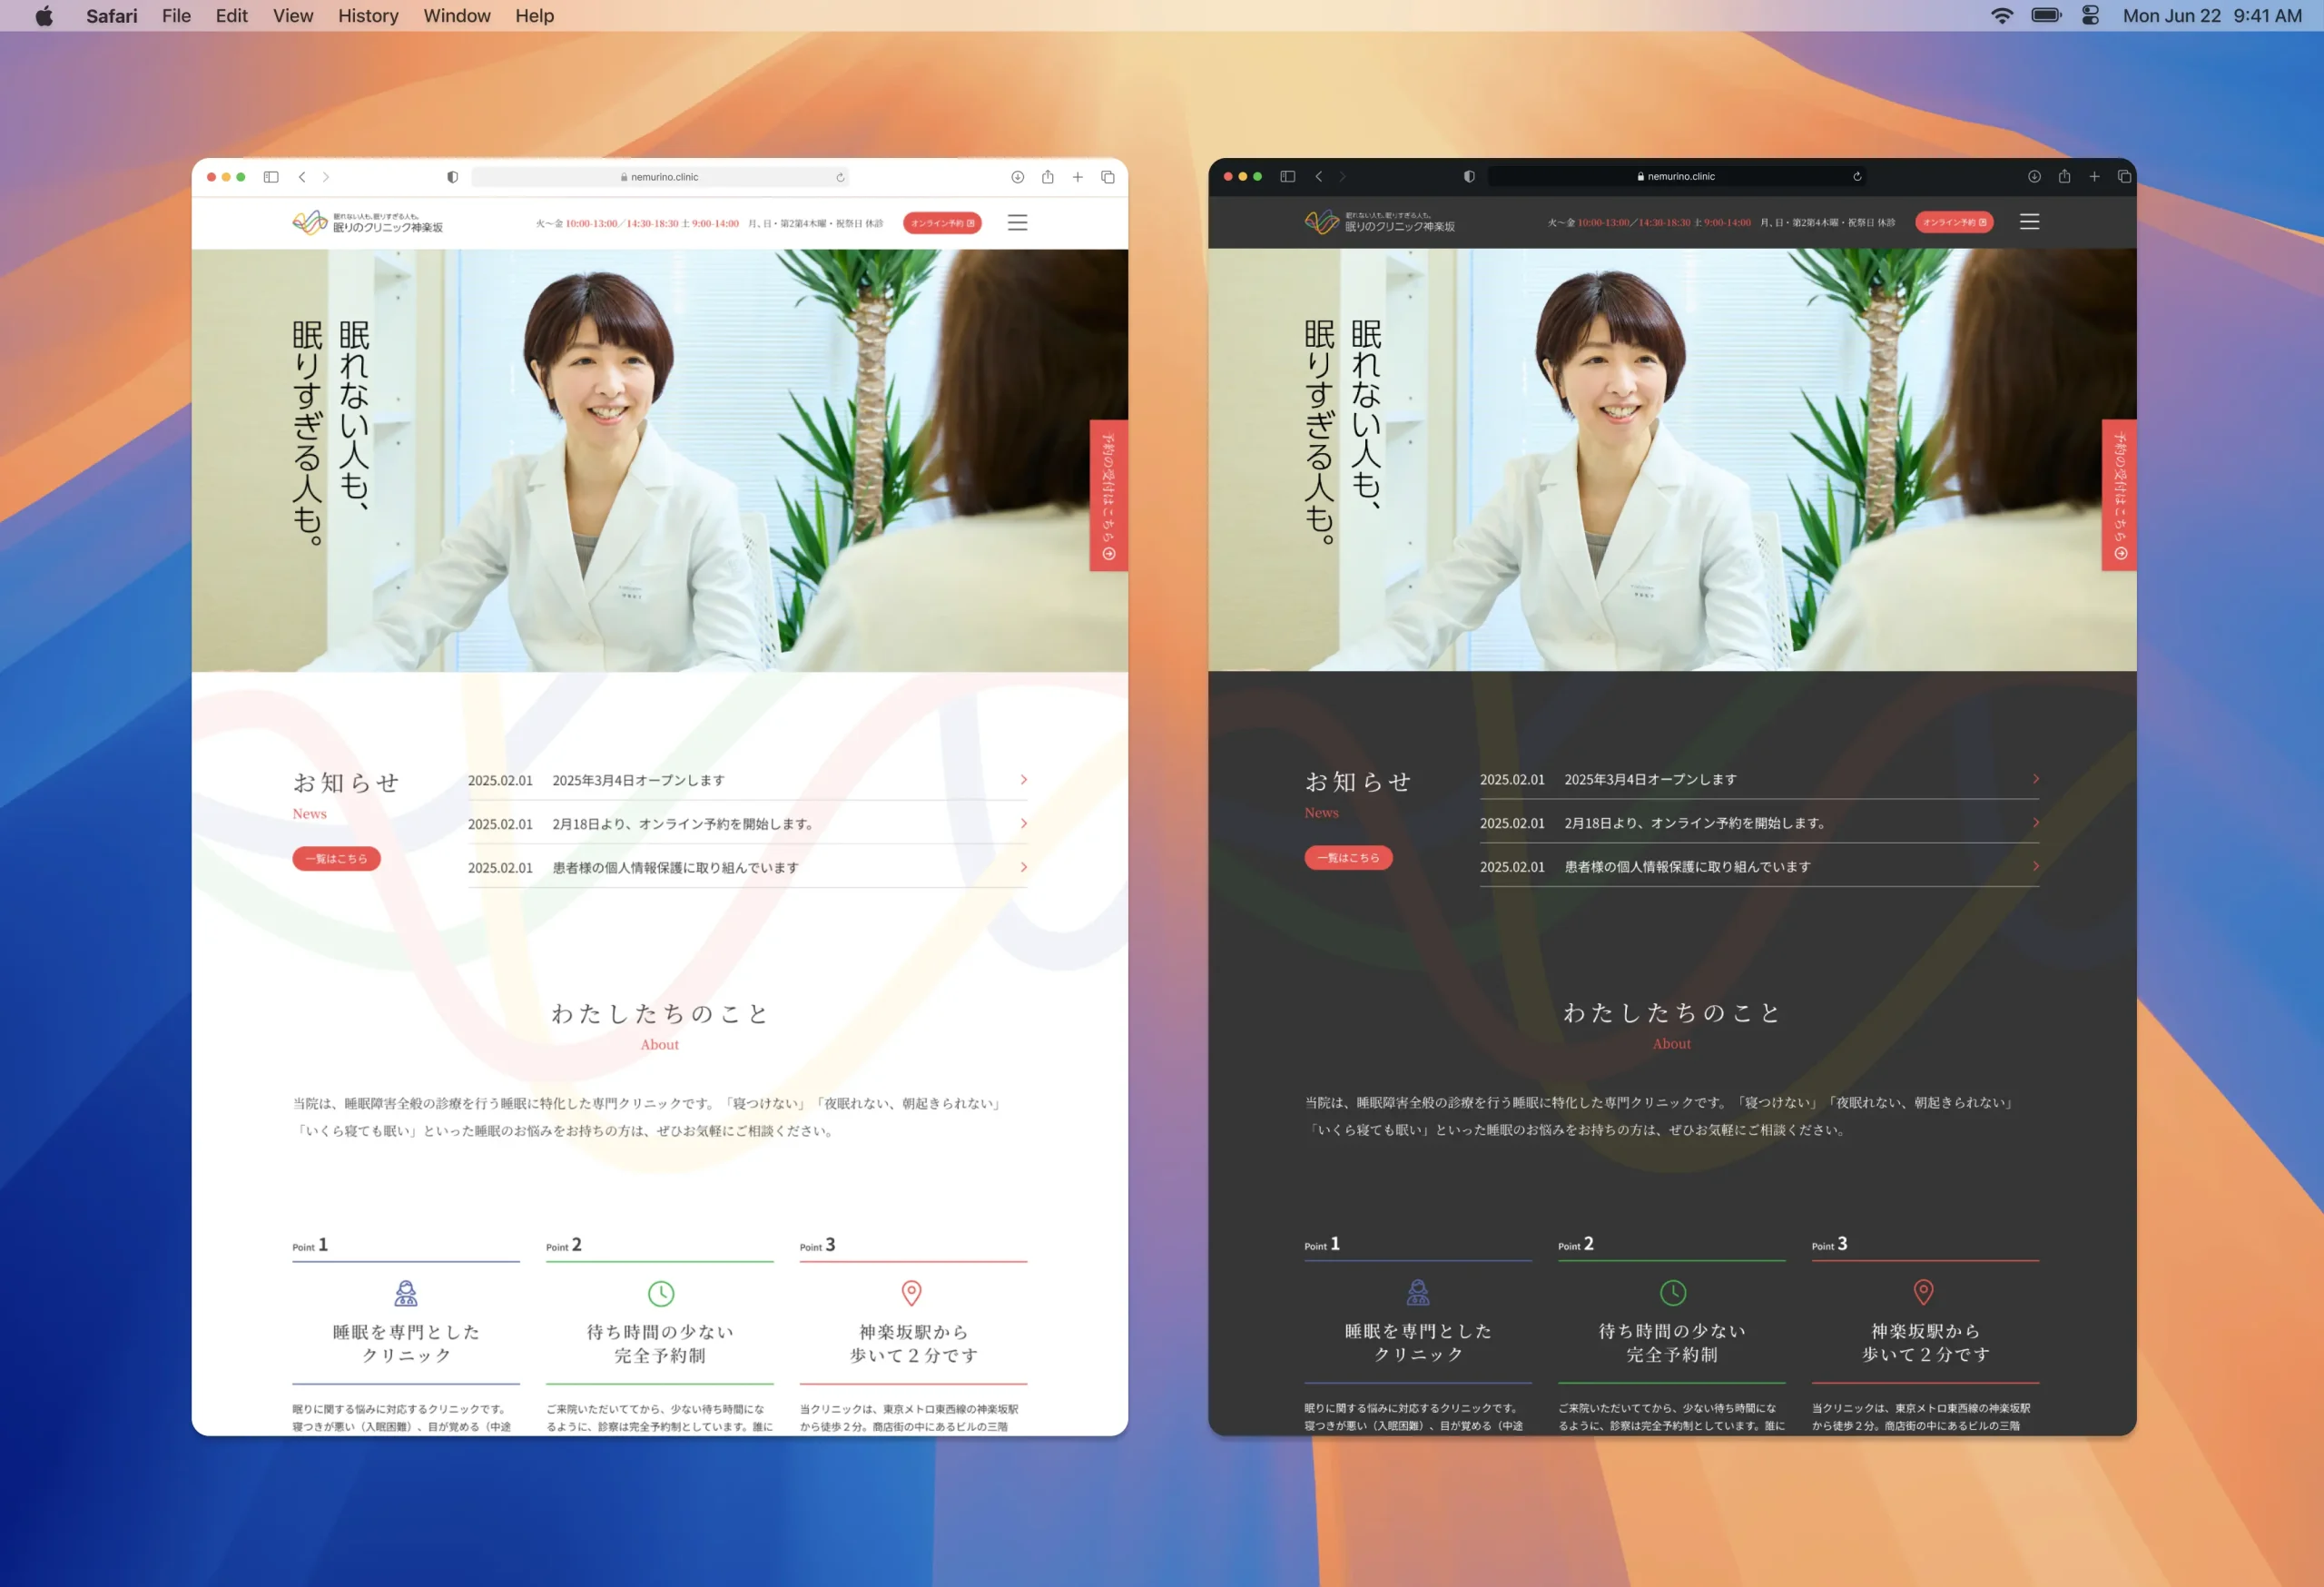Open the View menu
Screen dimensions: 2324x1587
292,16
